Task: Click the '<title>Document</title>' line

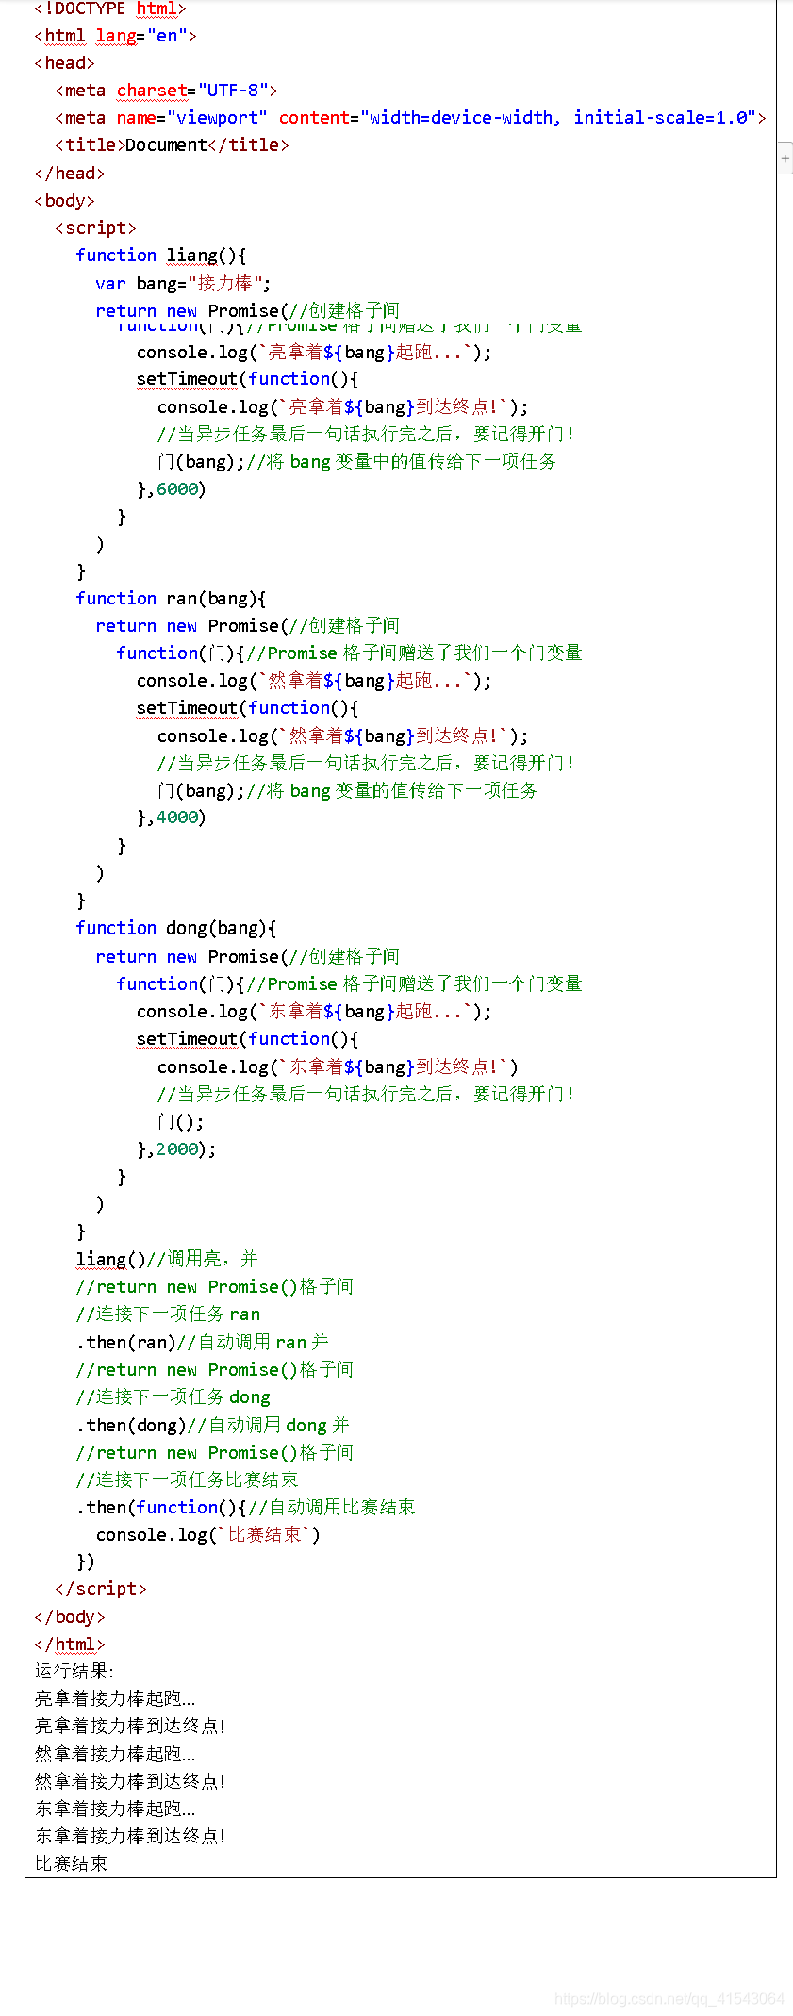Action: click(x=172, y=145)
